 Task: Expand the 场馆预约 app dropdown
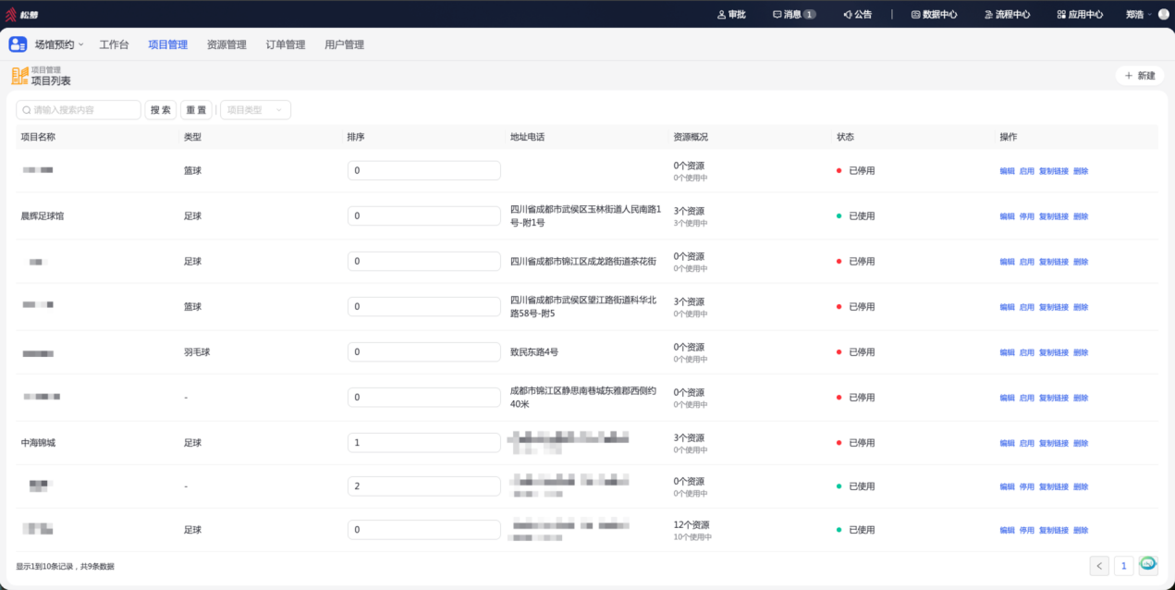[x=80, y=44]
